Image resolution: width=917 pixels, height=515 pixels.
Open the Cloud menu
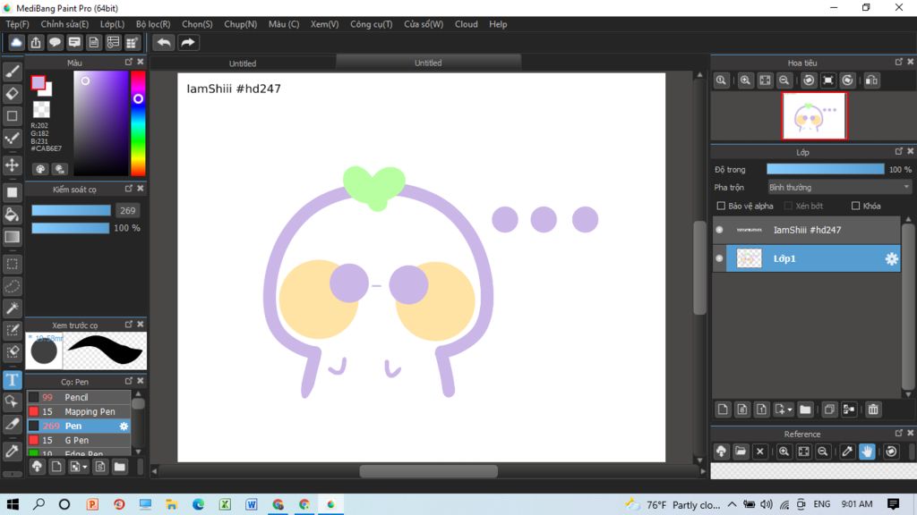[x=466, y=24]
